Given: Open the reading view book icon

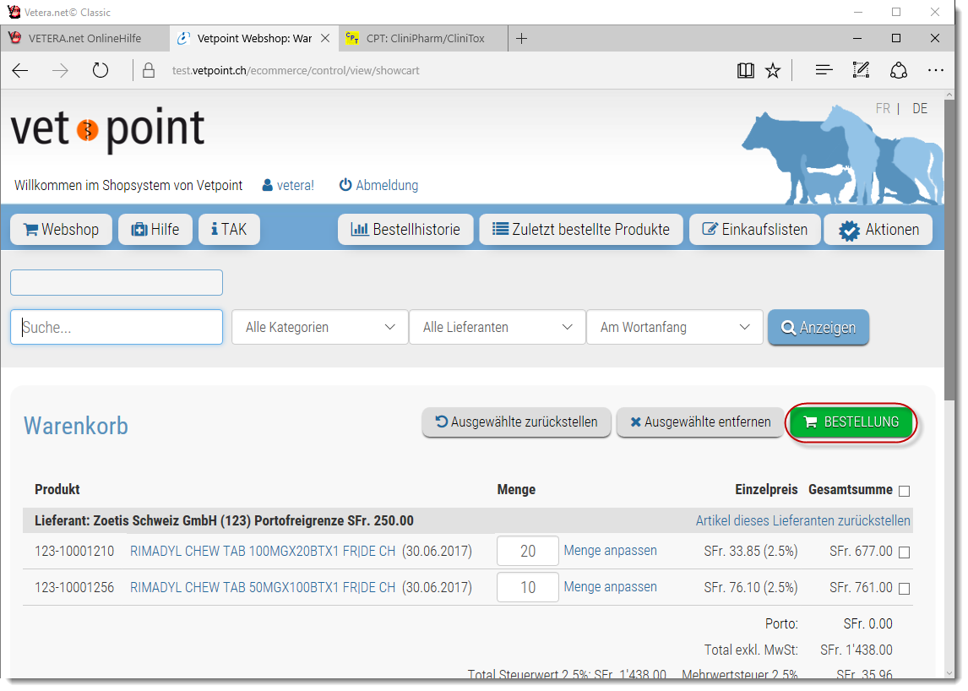Looking at the screenshot, I should point(745,71).
